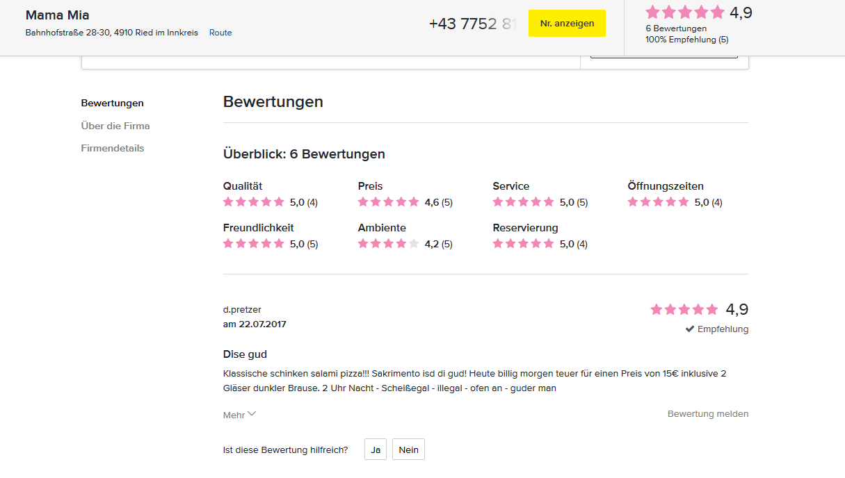Click the Service star rating icons

point(524,202)
